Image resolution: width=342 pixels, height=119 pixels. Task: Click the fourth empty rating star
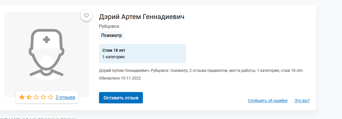tap(43, 97)
